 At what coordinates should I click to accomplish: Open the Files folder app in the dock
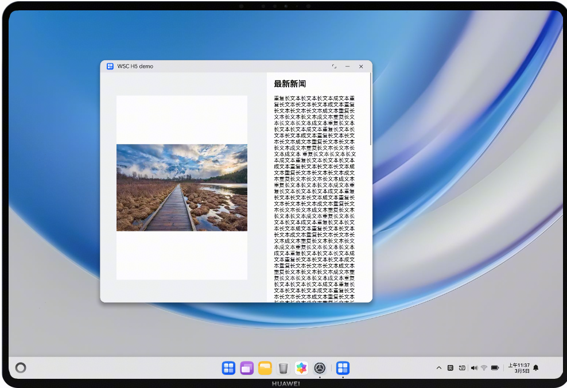(265, 368)
